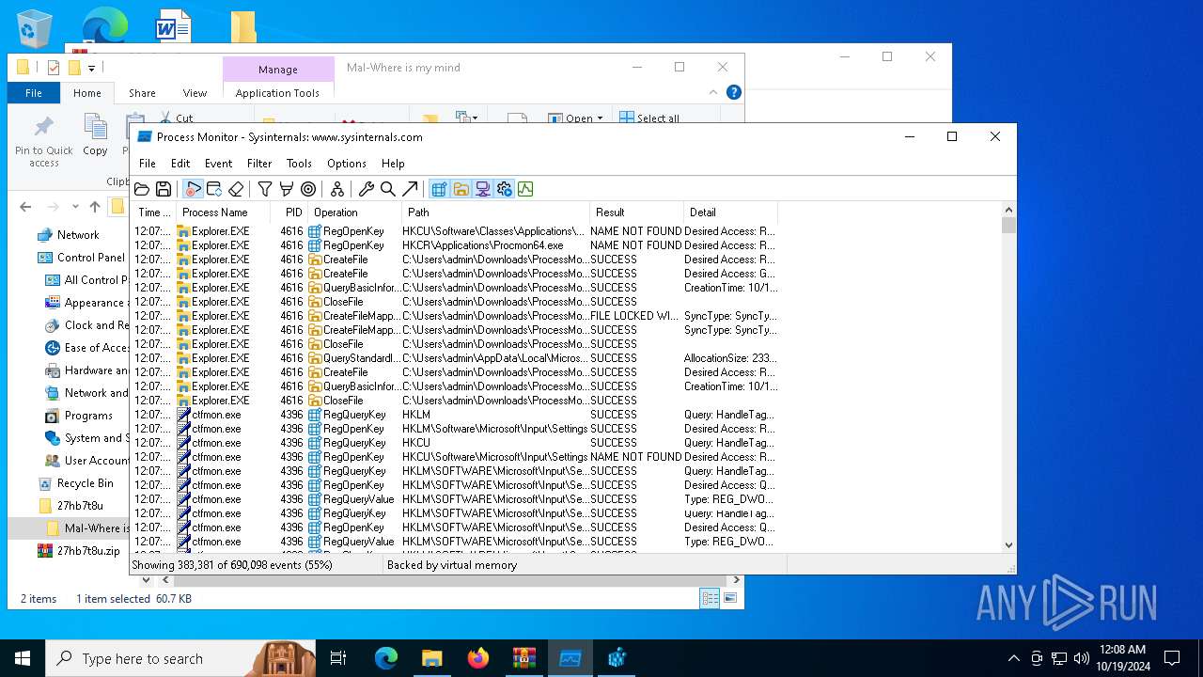Toggle Show Registry Activity
This screenshot has width=1203, height=677.
[x=439, y=189]
